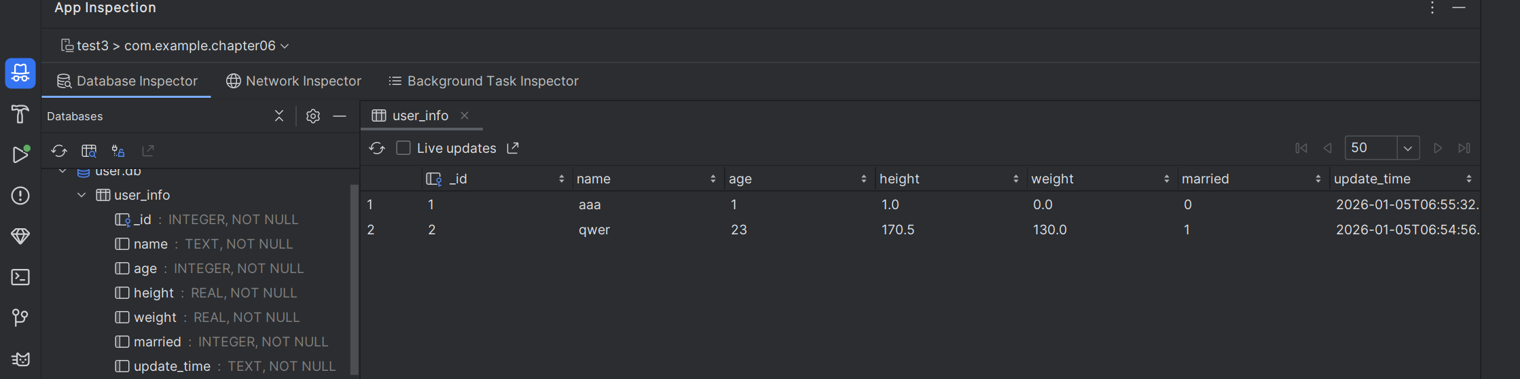
Task: Switch to the Network Inspector tab
Action: coord(293,81)
